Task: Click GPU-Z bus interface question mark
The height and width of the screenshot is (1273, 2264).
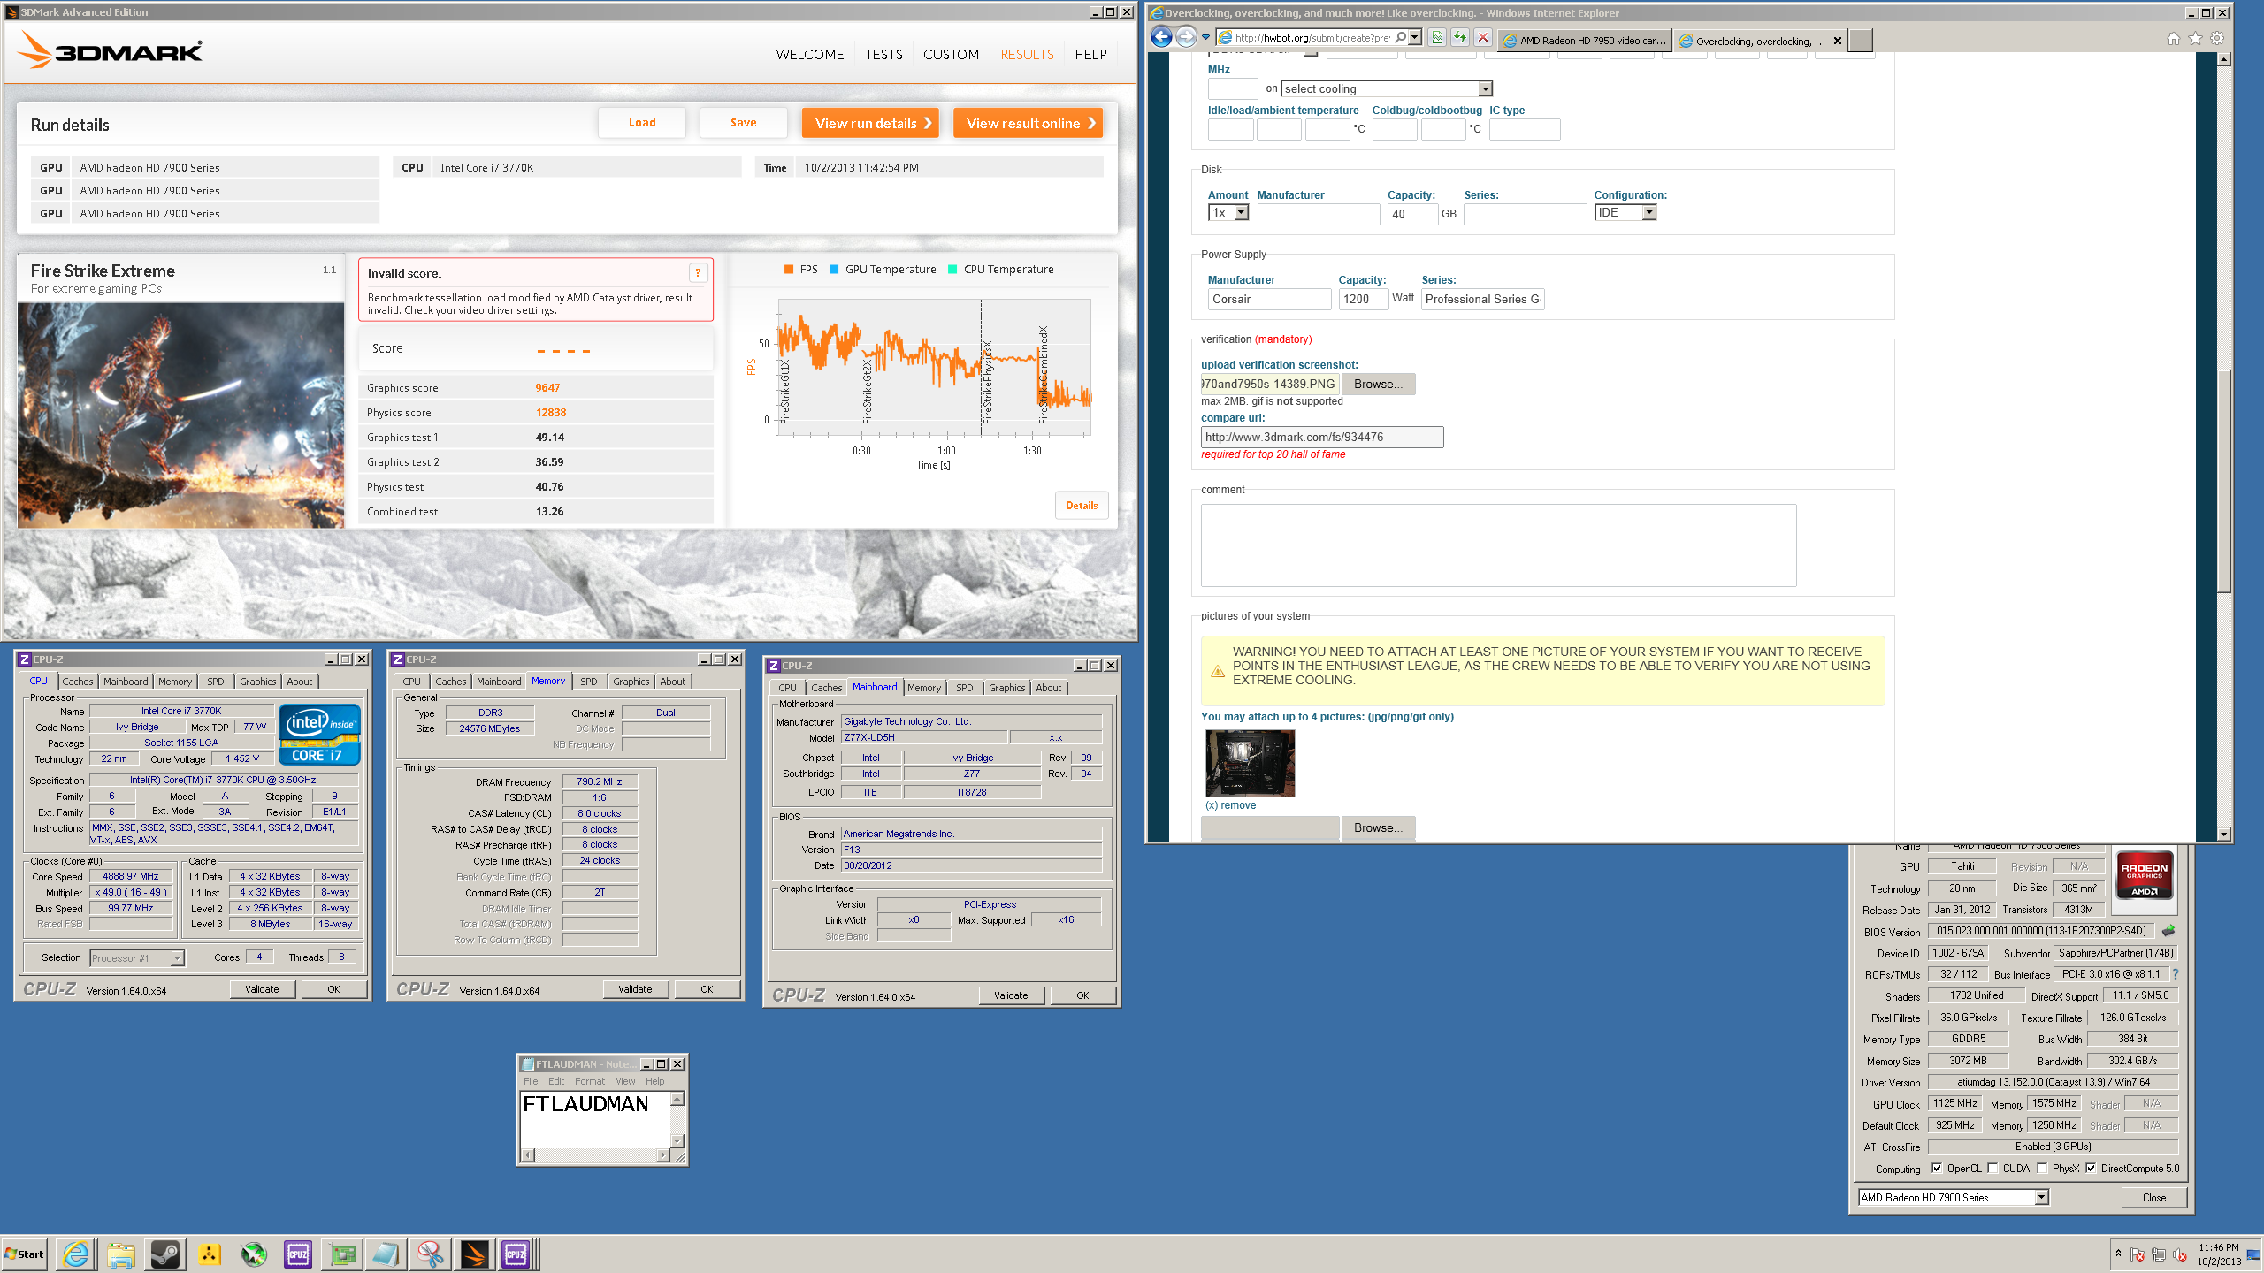Action: pyautogui.click(x=2176, y=974)
